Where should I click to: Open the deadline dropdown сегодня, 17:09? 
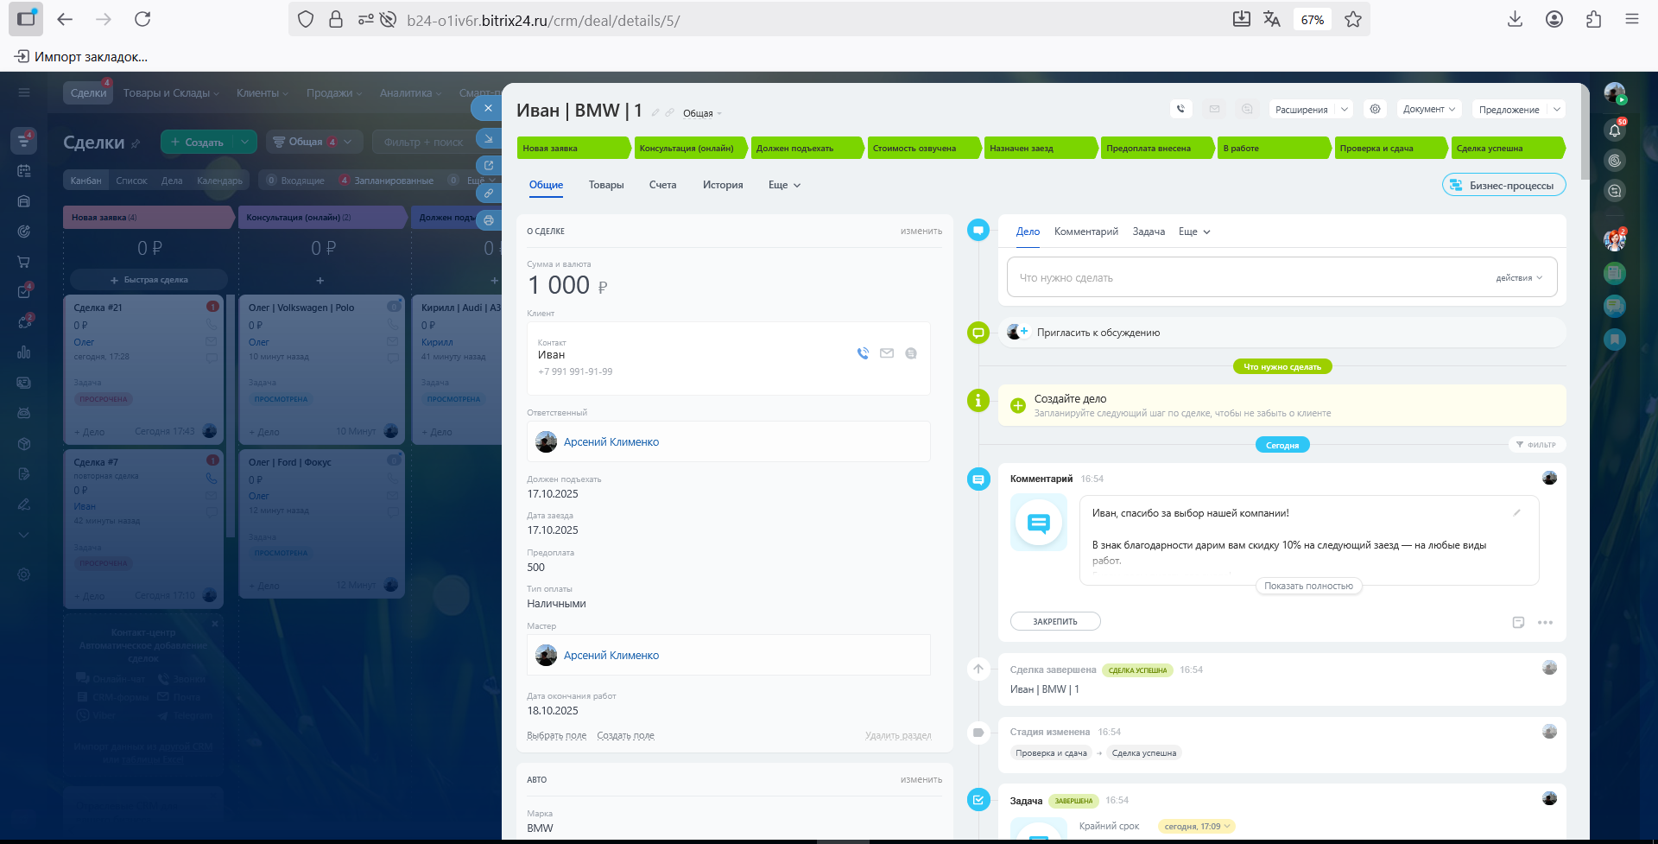(1197, 827)
